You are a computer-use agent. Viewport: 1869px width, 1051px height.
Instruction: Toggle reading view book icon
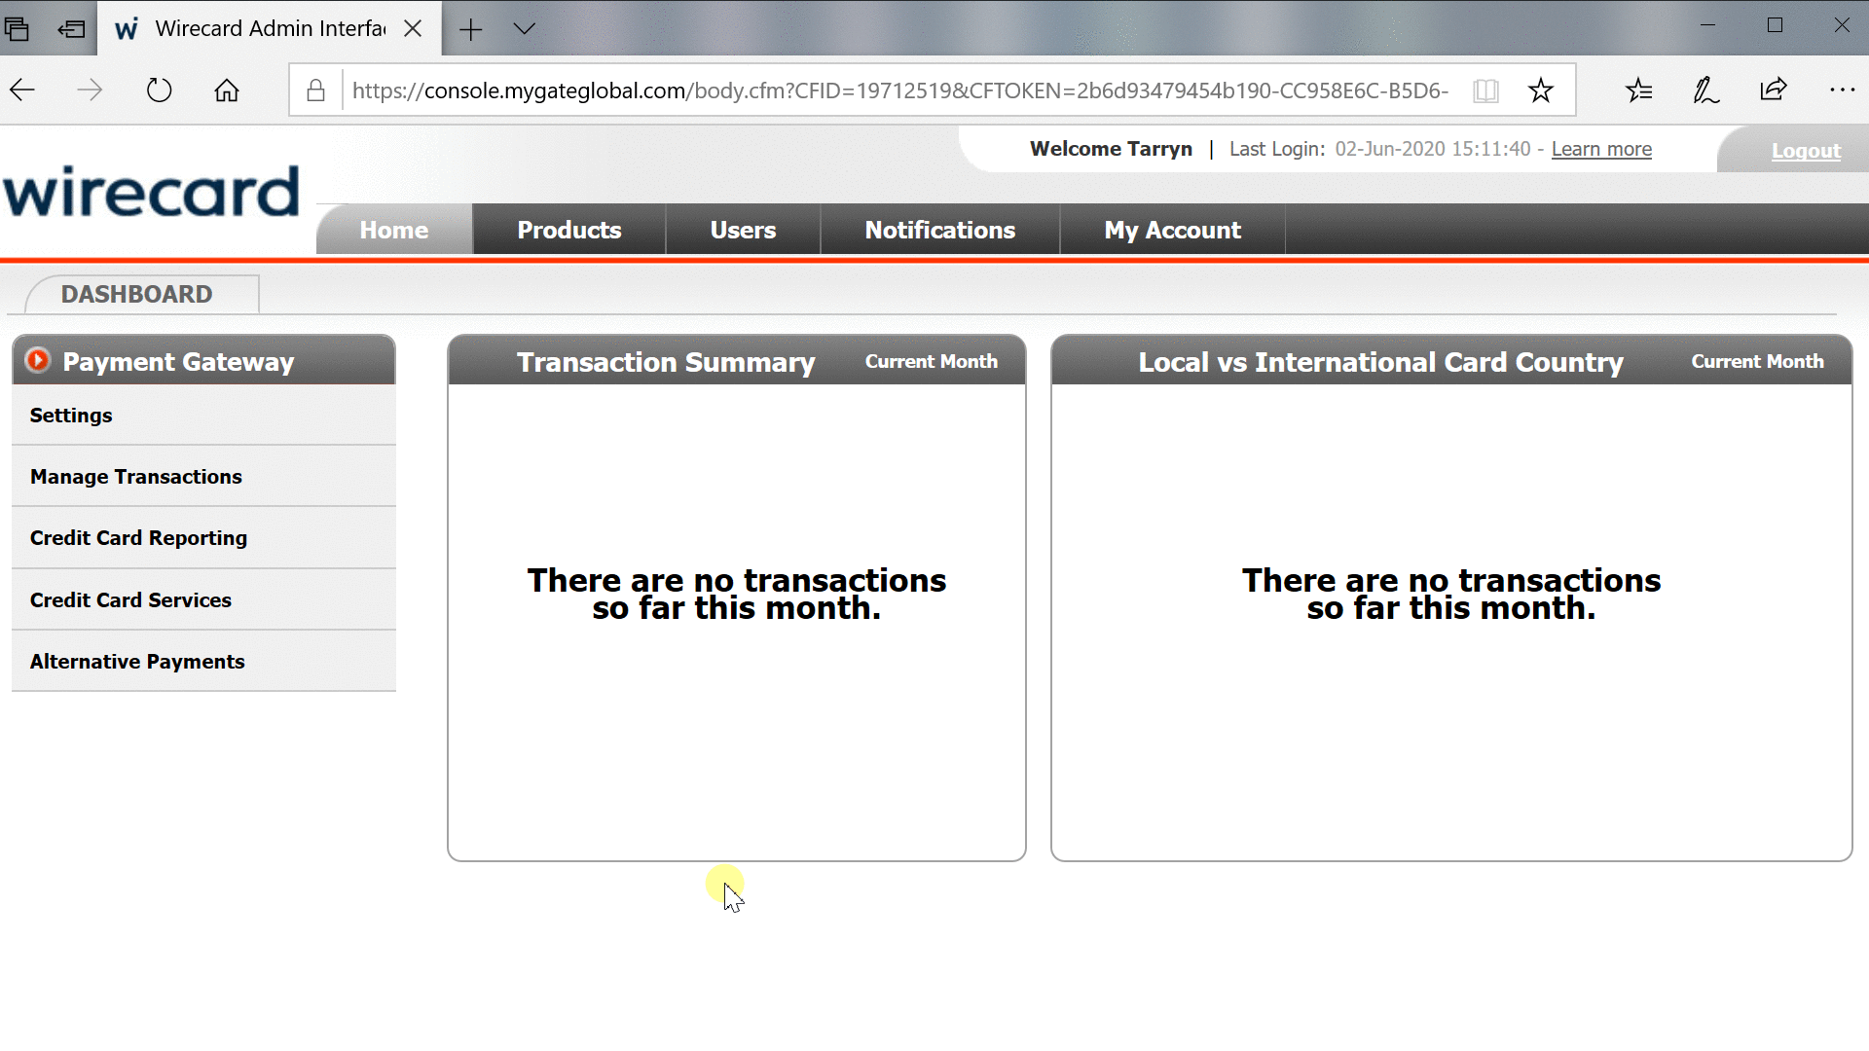coord(1485,91)
